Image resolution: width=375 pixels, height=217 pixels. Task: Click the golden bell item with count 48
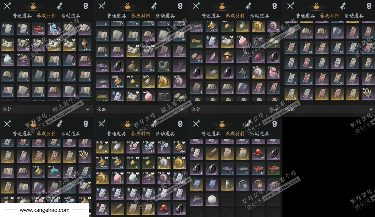pos(228,57)
